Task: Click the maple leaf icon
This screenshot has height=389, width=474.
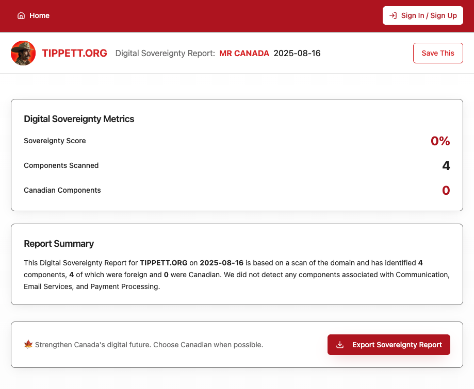Action: click(x=28, y=344)
